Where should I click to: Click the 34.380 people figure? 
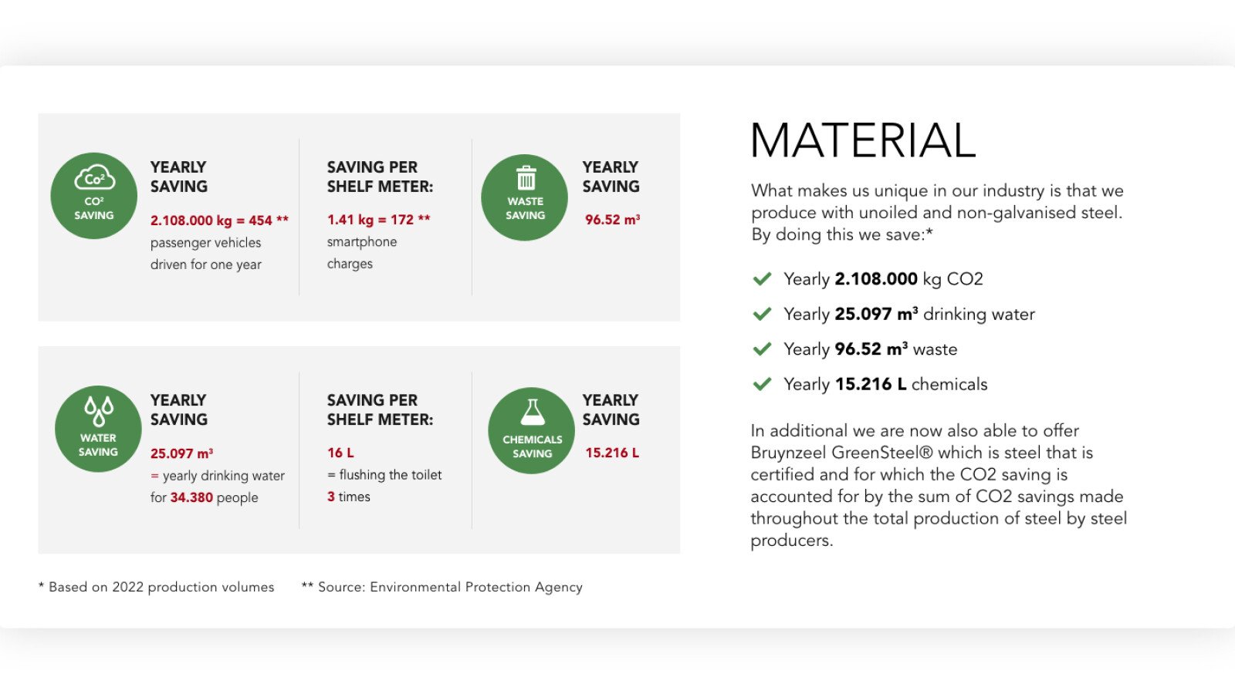click(191, 498)
